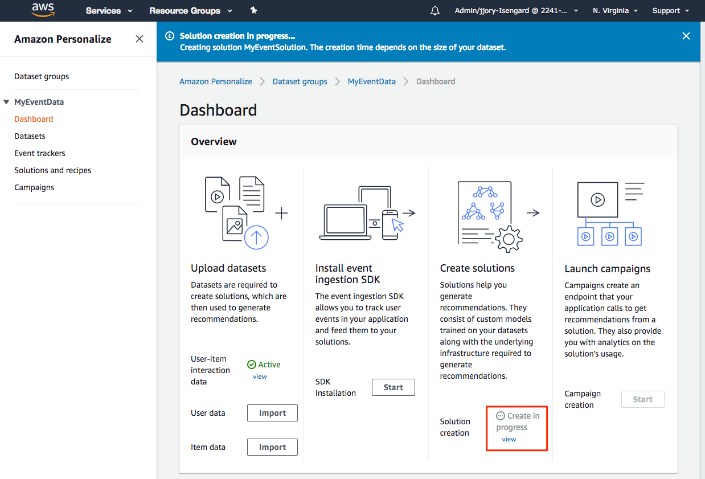The image size is (705, 479).
Task: Import User data
Action: click(272, 413)
